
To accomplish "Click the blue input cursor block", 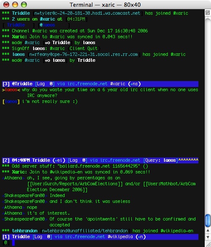I will [x=13, y=243].
